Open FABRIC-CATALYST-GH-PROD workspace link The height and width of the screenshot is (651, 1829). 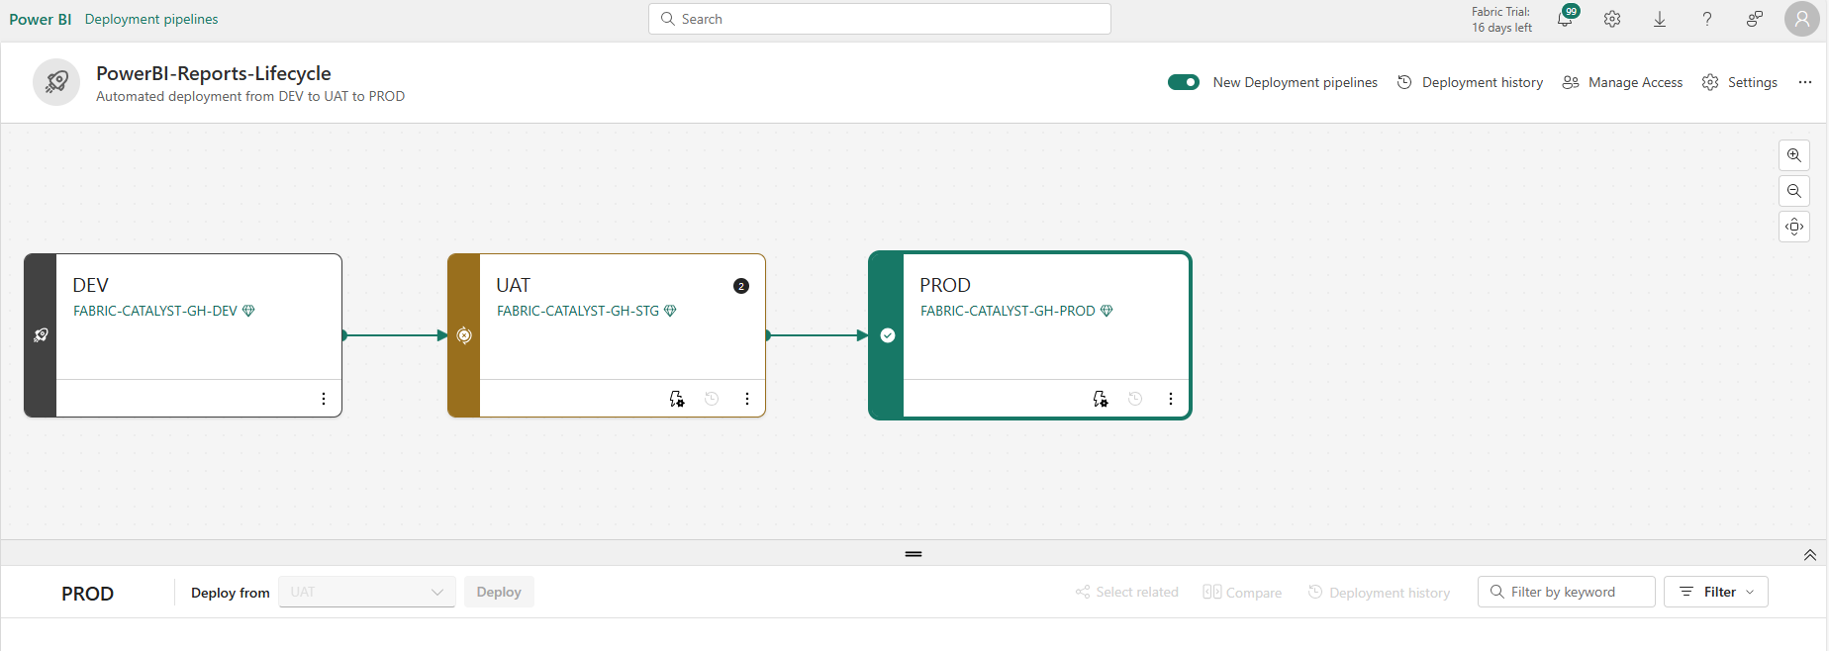[x=1008, y=311]
